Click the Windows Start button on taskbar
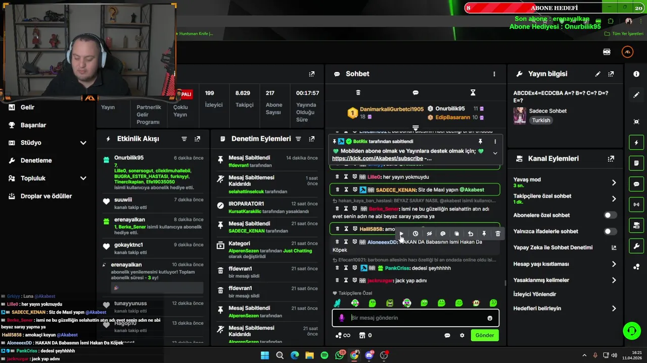Viewport: 647px width, 363px height. (x=265, y=355)
